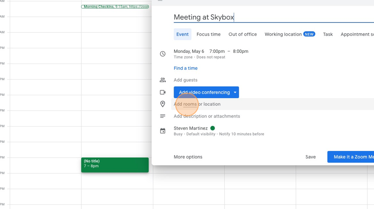Screen dimensions: 374x209
Task: Click the Meeting at Skybox title field
Action: click(274, 17)
